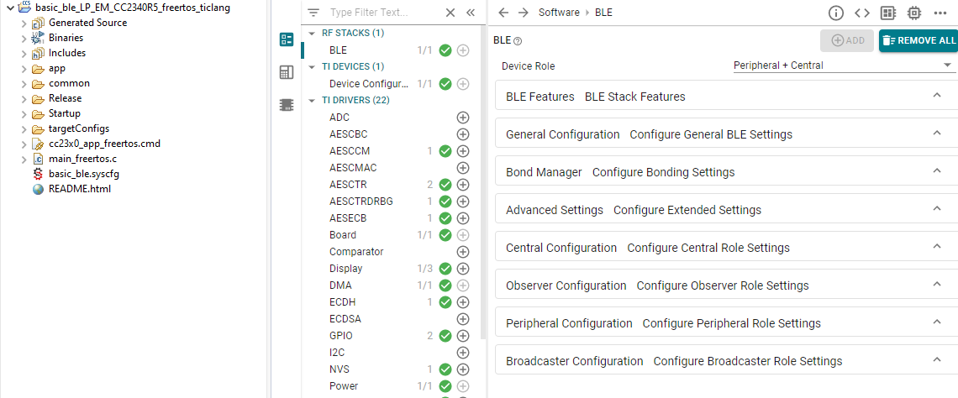This screenshot has height=398, width=958.
Task: Click the forward navigation arrow
Action: point(524,13)
